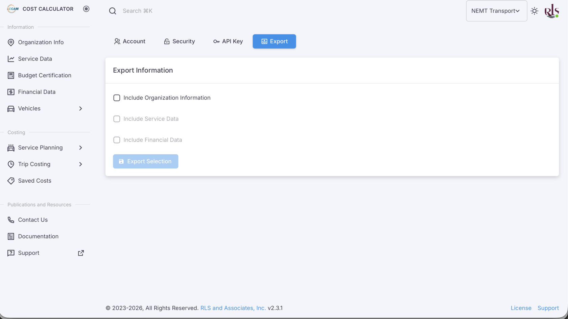568x319 pixels.
Task: Open Budget Certification from the sidebar
Action: click(45, 75)
